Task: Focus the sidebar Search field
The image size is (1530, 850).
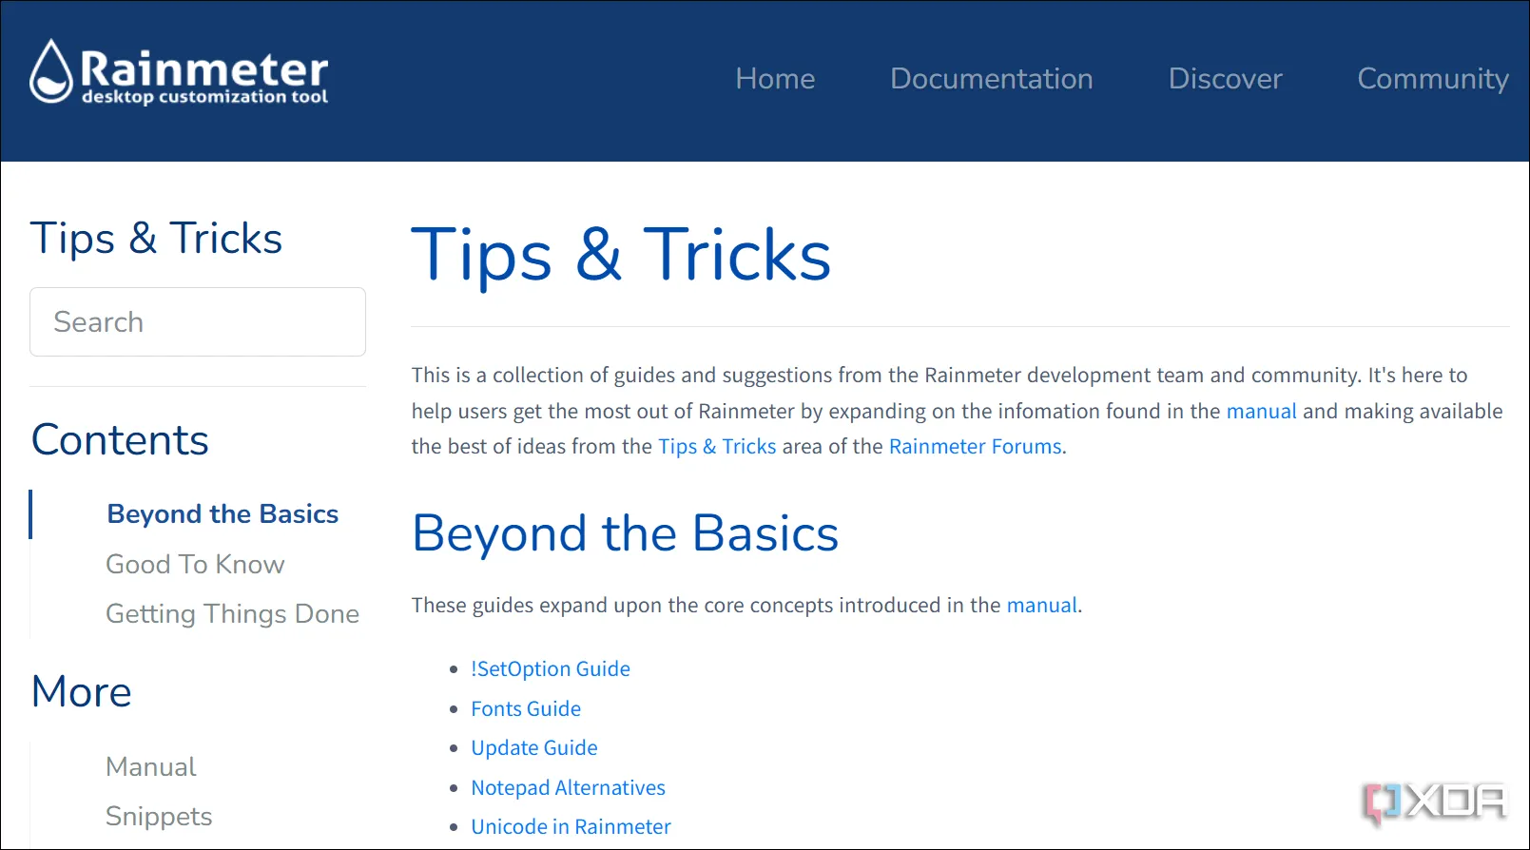Action: click(198, 322)
